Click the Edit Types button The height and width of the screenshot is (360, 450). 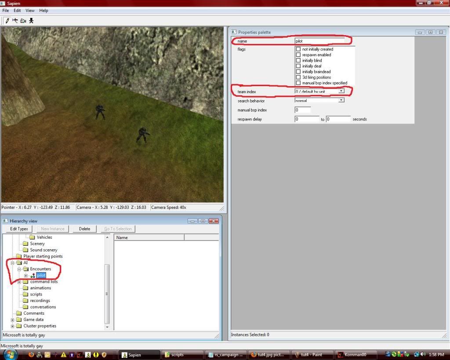click(x=19, y=229)
